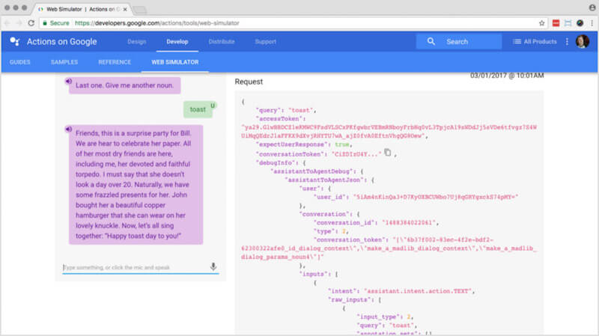Click the 'Last one. Give me another noun.' message
The height and width of the screenshot is (336, 599).
coord(124,85)
